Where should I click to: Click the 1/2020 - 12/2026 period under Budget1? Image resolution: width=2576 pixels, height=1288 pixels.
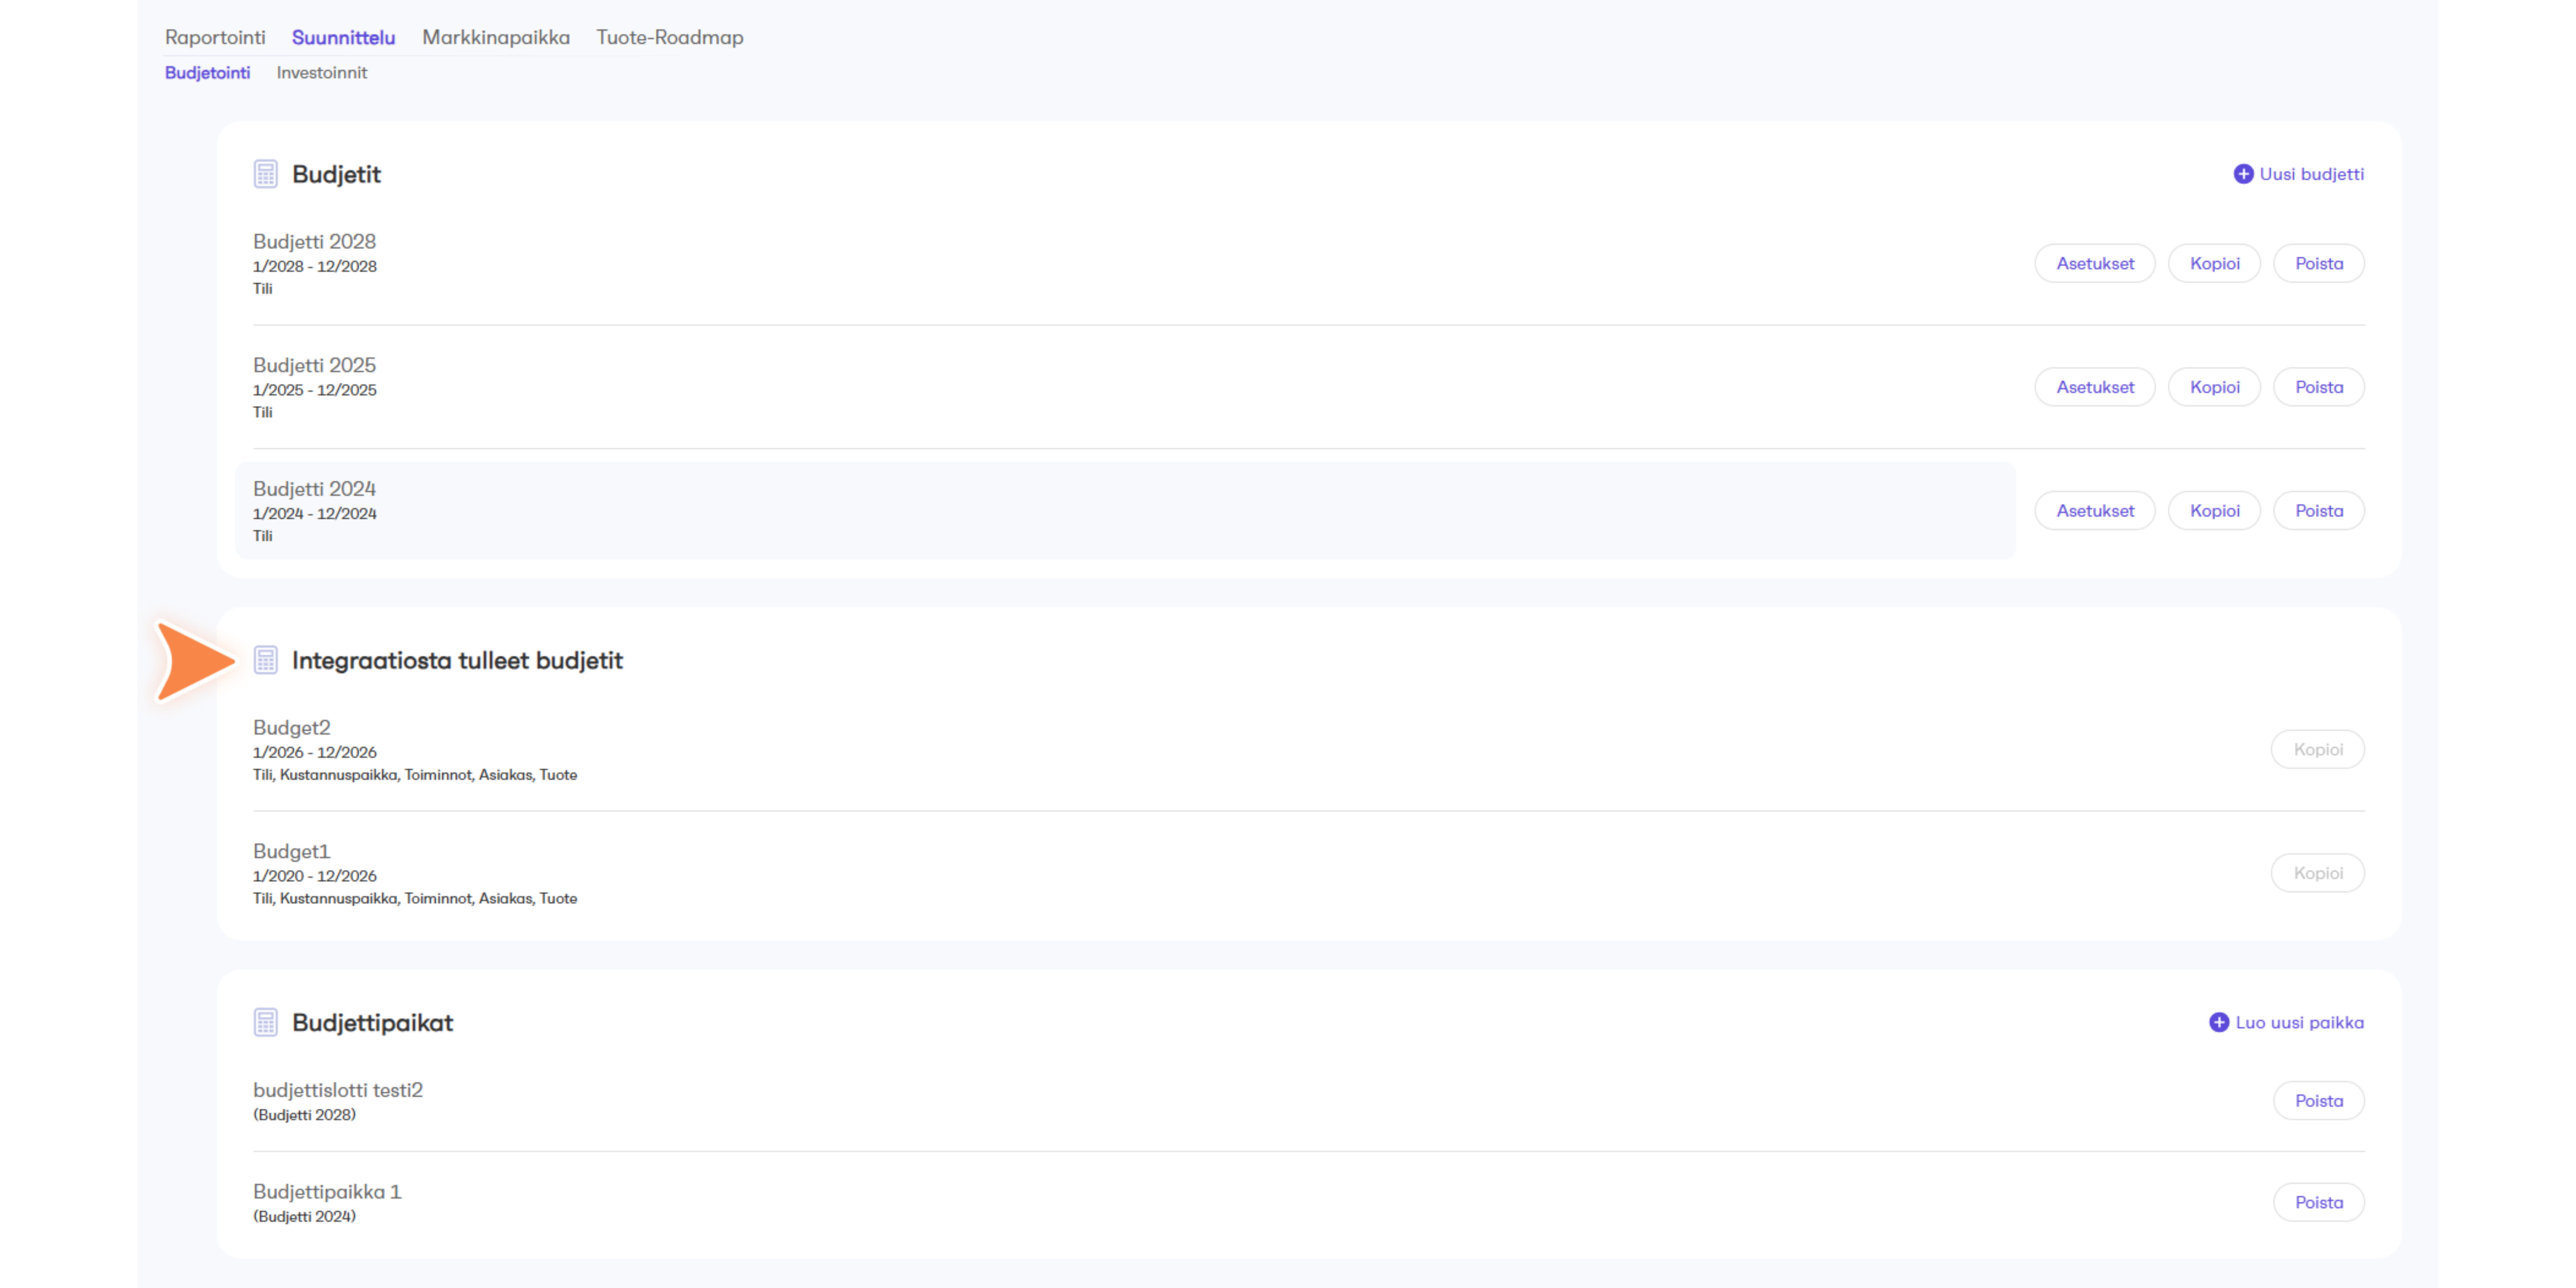click(315, 876)
